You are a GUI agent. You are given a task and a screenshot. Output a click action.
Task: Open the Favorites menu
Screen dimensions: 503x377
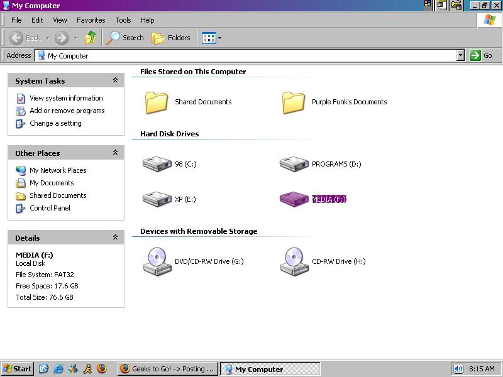(x=91, y=20)
